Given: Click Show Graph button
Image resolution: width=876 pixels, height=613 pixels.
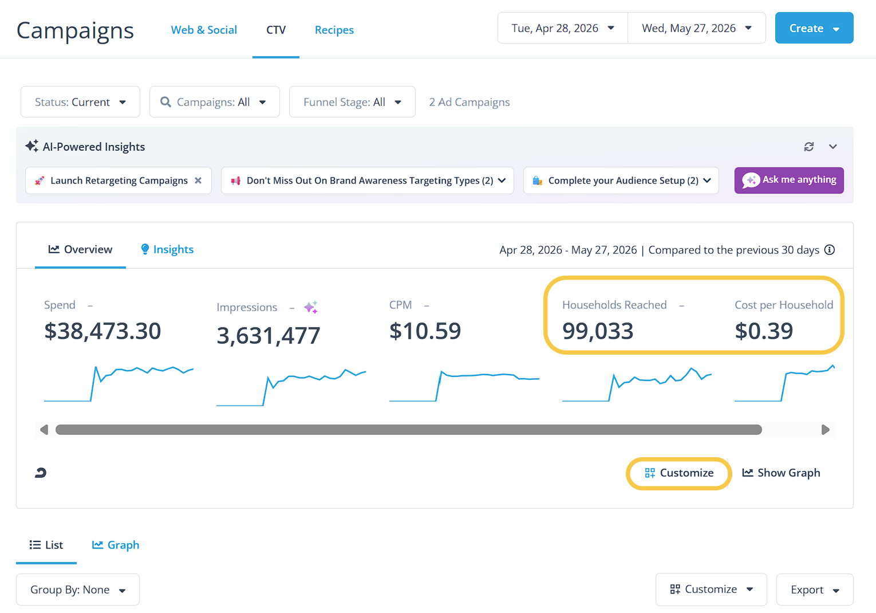Looking at the screenshot, I should coord(781,473).
